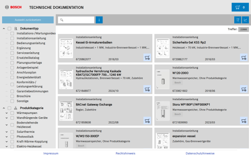Tick the Dokumenttyp group checkbox
Image resolution: width=251 pixels, height=157 pixels.
(x=10, y=28)
